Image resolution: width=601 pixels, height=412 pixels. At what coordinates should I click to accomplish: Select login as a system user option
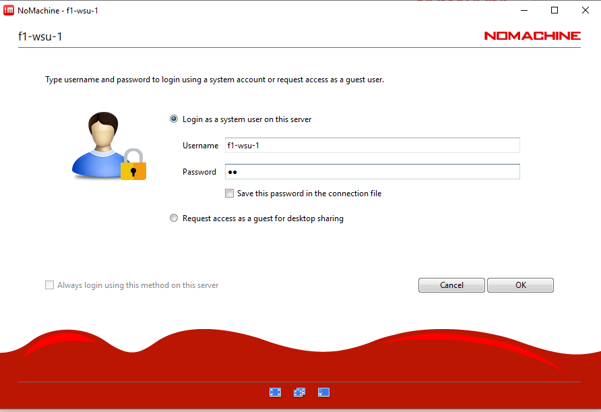(x=174, y=119)
